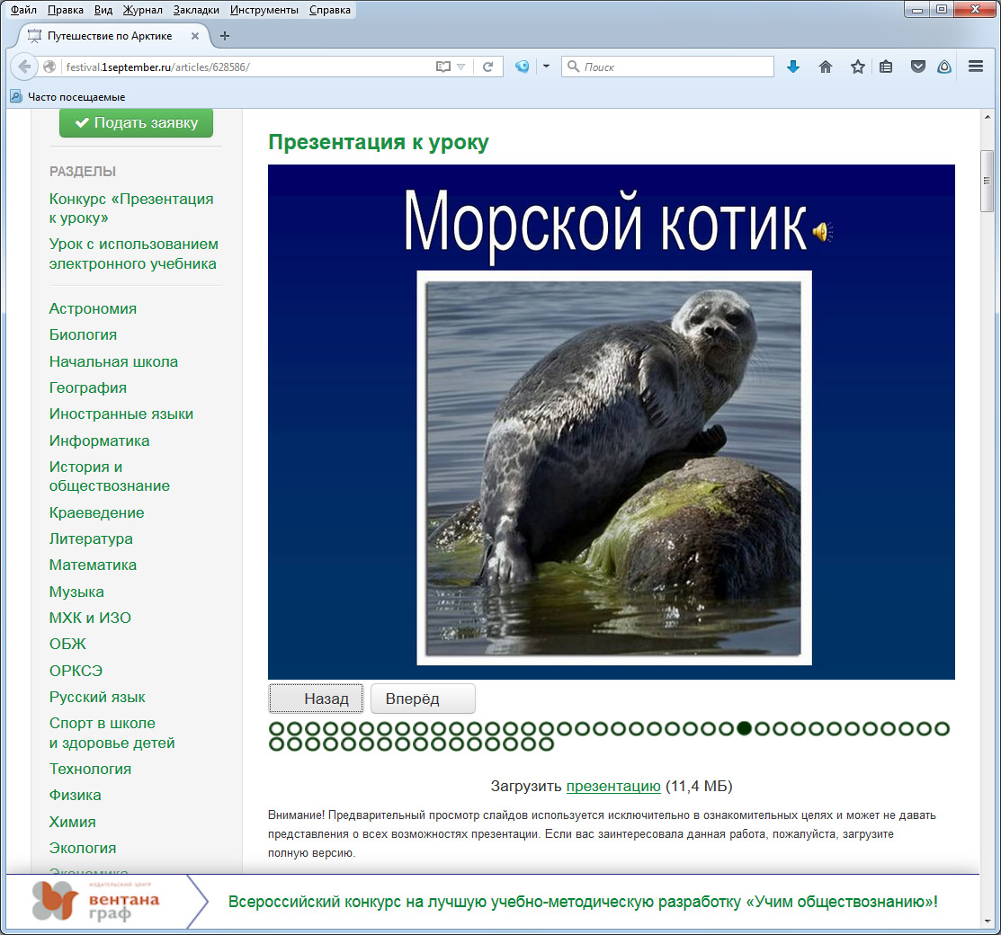Viewport: 1001px width, 935px height.
Task: Bookmark this page with the star icon
Action: coord(857,67)
